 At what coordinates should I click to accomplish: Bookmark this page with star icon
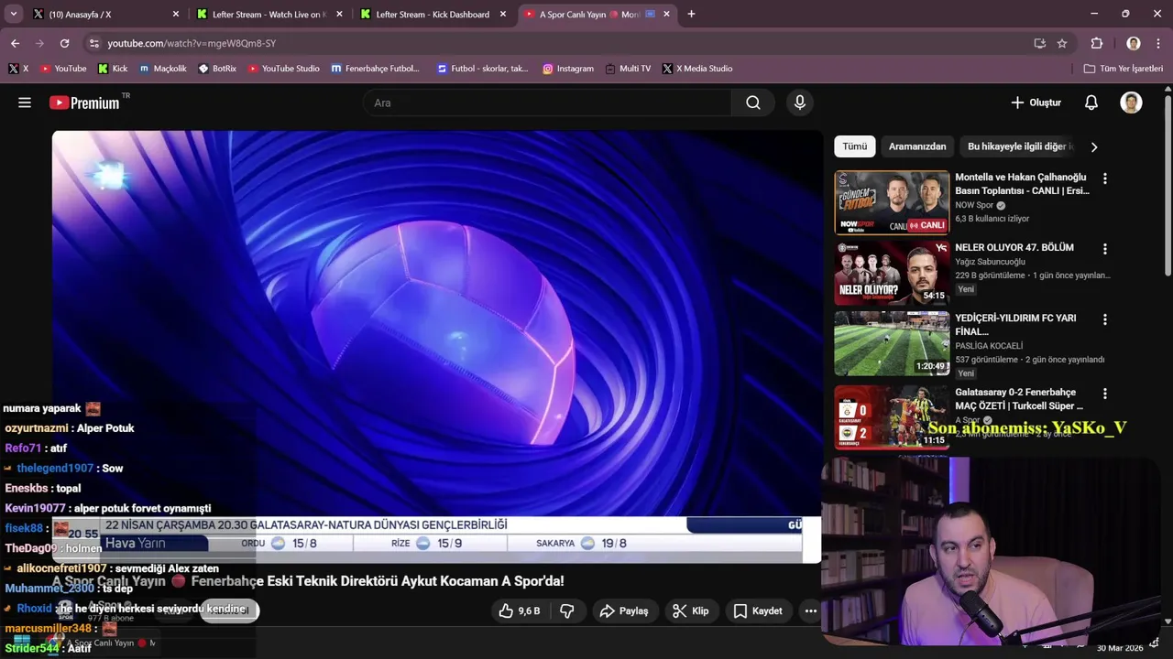(x=1062, y=43)
